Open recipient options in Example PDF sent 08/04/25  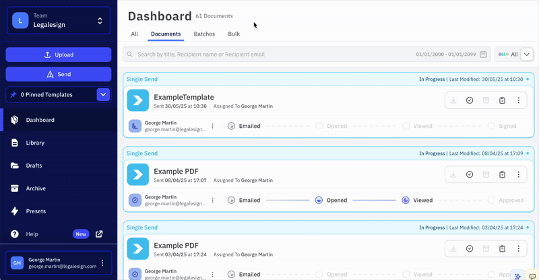(x=212, y=201)
